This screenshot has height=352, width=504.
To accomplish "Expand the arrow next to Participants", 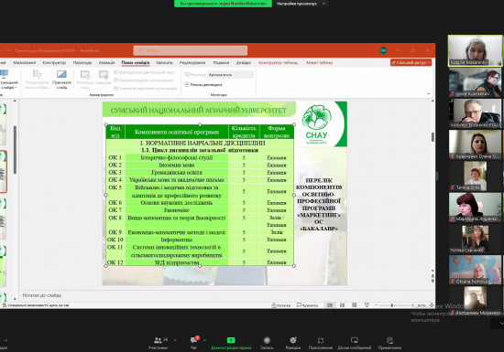I will [x=175, y=340].
